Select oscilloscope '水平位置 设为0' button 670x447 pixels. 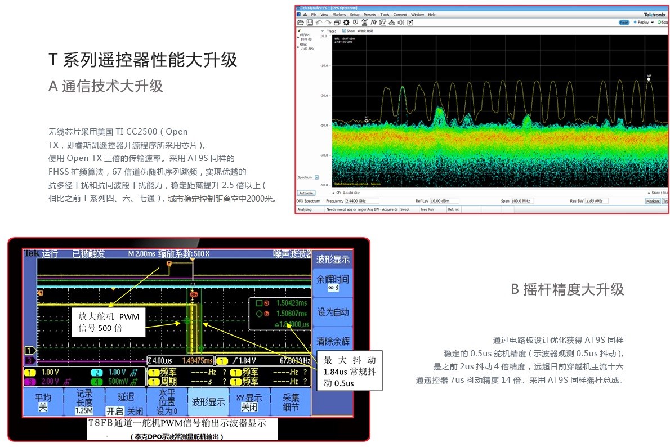point(167,402)
